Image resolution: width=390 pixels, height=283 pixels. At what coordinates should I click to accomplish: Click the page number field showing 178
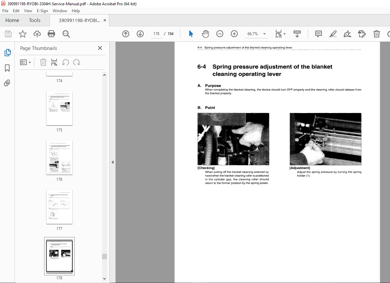[x=156, y=34]
